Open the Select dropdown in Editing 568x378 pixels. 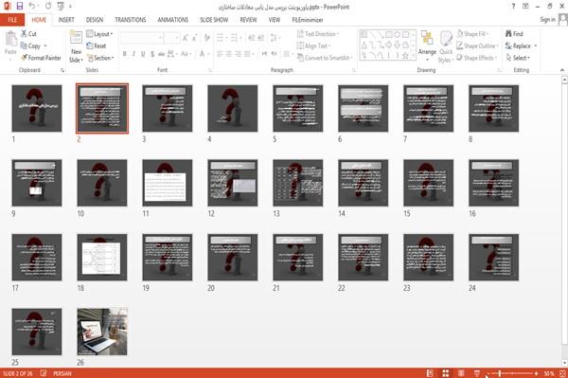pyautogui.click(x=518, y=58)
